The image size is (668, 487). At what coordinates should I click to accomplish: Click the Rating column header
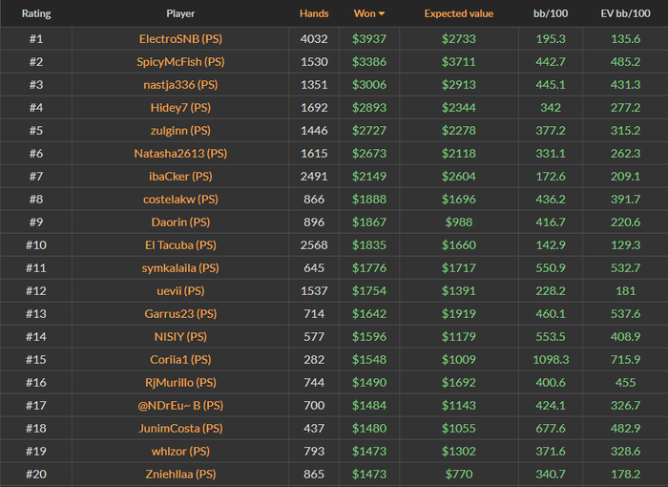36,14
